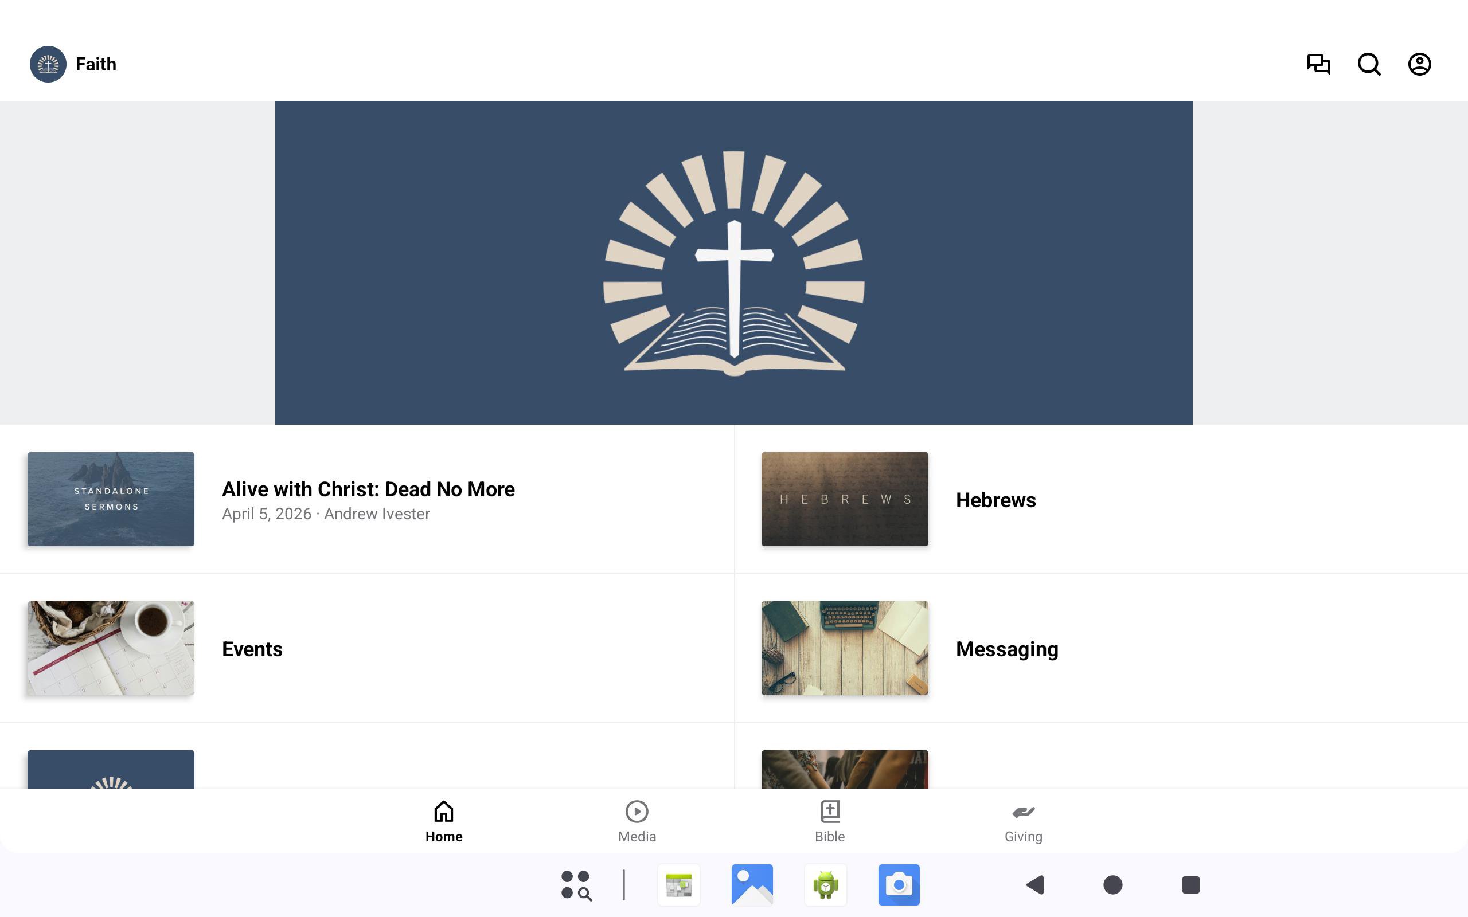
Task: Open the Hebrews series
Action: (x=995, y=500)
